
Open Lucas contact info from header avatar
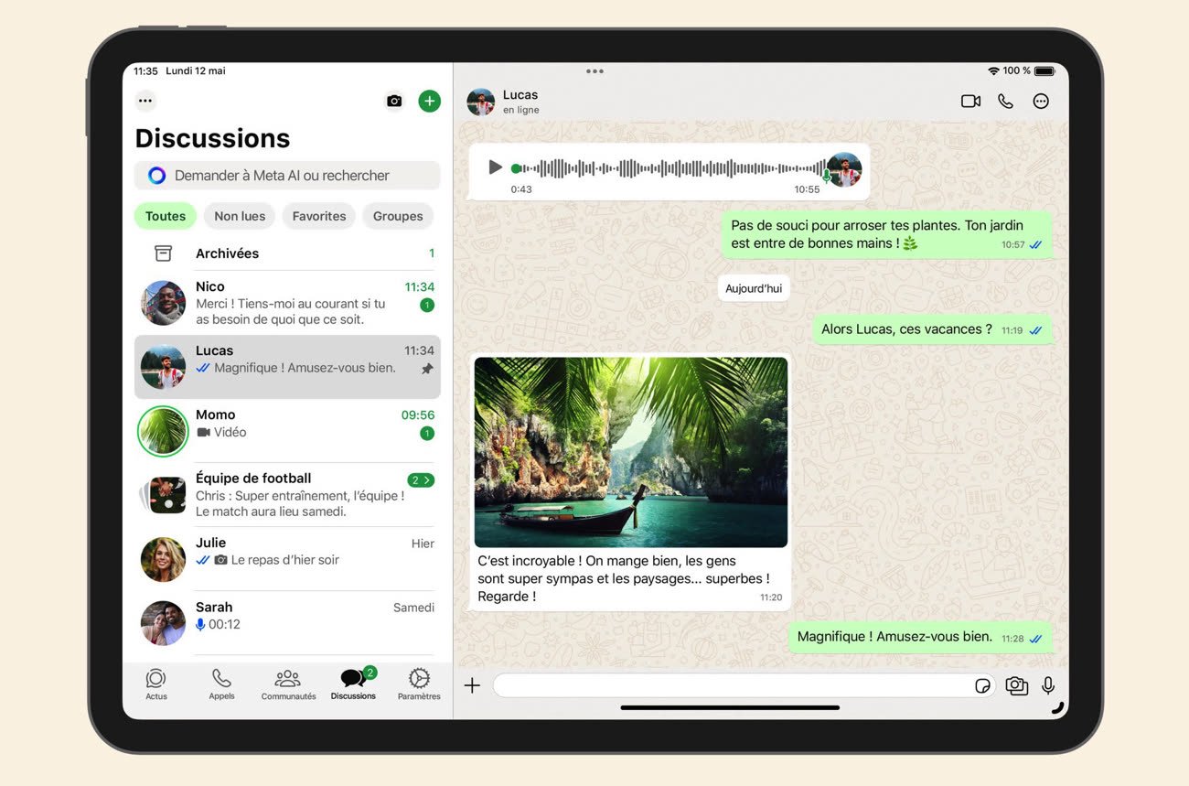coord(480,102)
